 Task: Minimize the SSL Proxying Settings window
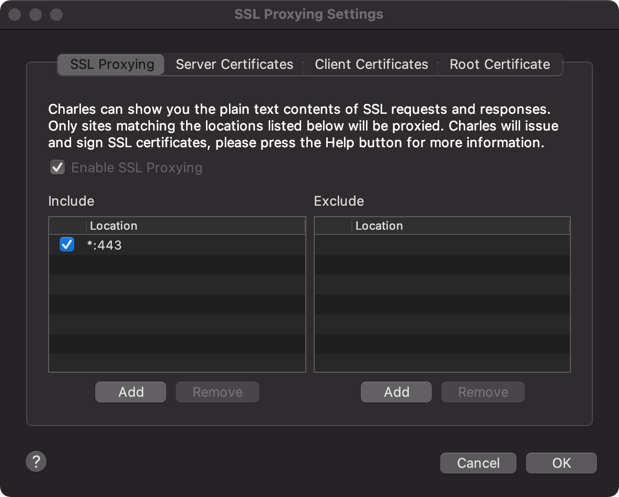[x=36, y=15]
